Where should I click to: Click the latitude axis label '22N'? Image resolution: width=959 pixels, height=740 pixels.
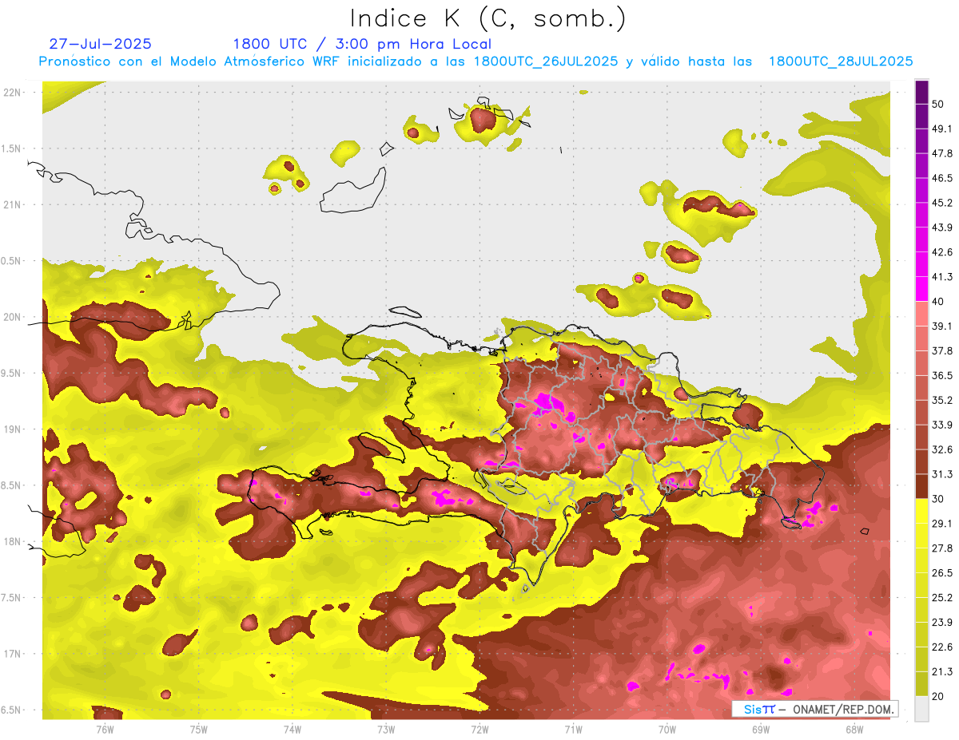14,93
